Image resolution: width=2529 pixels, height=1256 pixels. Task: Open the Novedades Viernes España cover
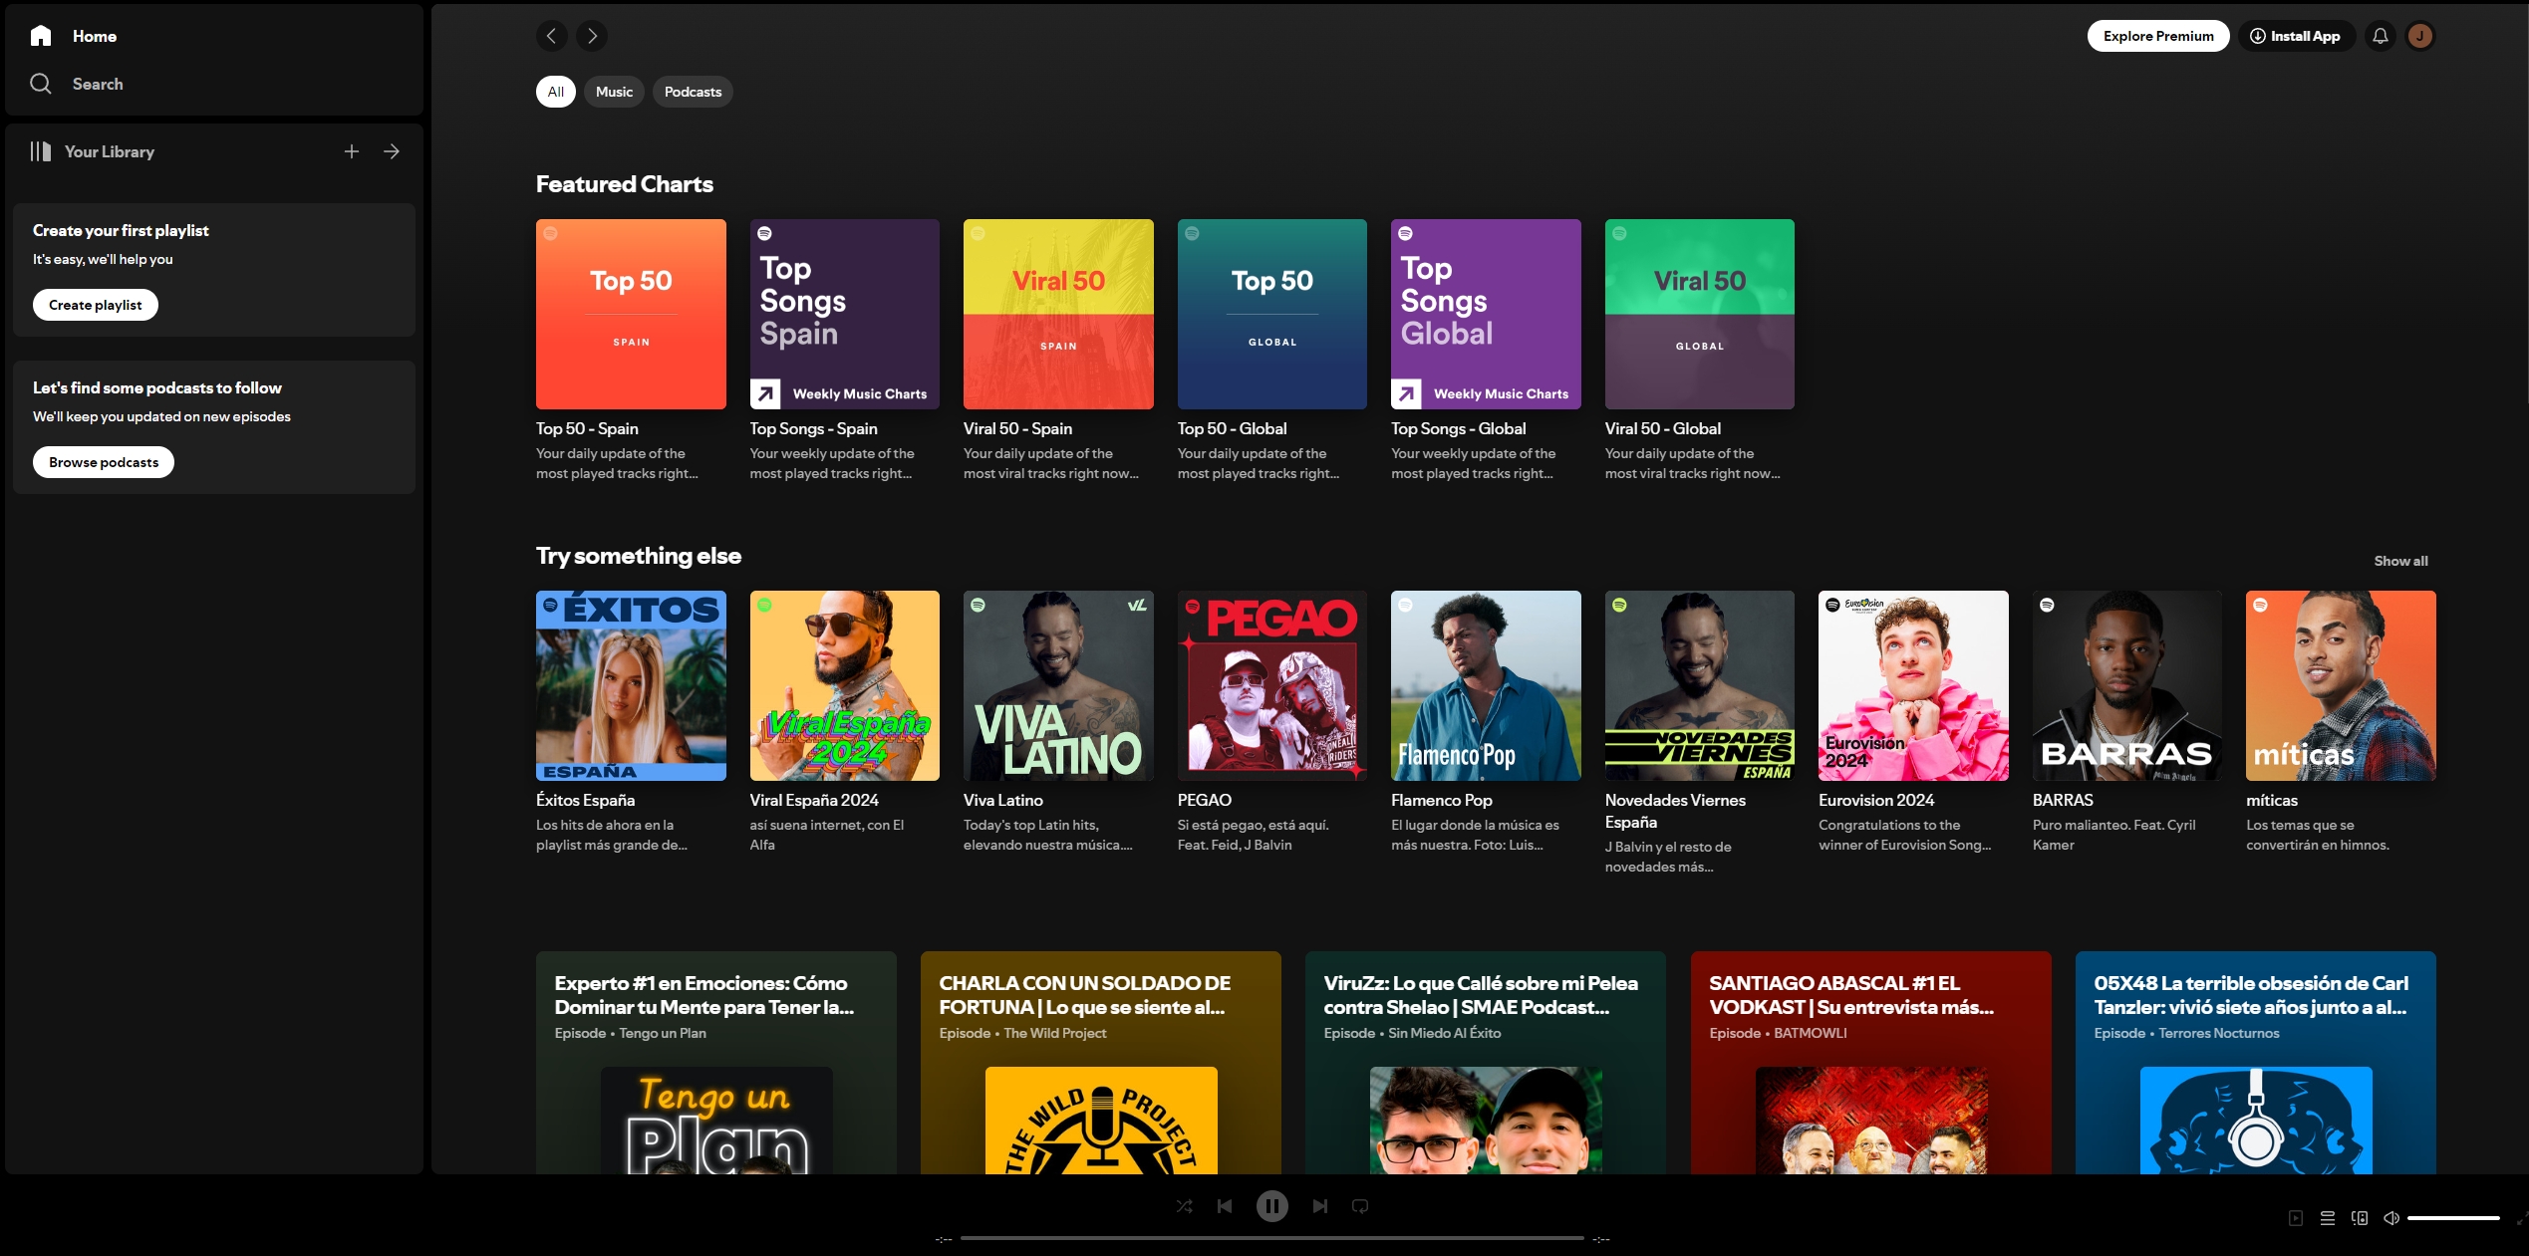point(1700,685)
